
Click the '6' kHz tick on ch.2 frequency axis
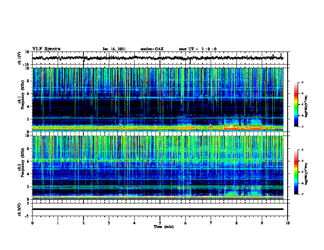[29, 161]
